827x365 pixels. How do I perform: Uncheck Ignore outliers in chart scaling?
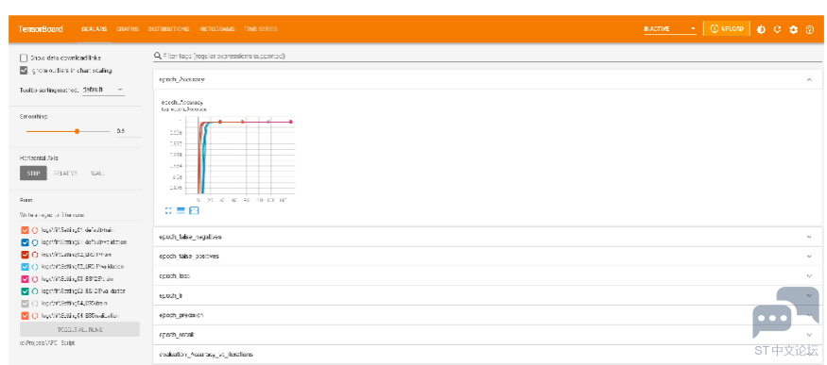pos(24,70)
